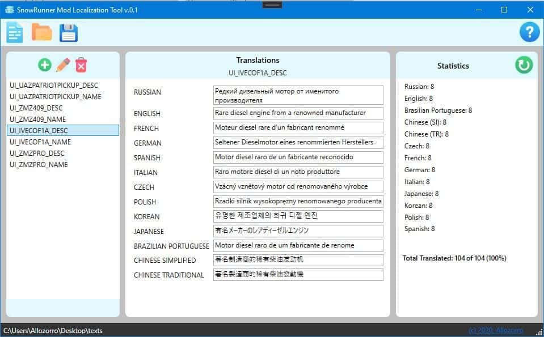The height and width of the screenshot is (337, 544).
Task: Refresh statistics with the green reload icon
Action: (x=524, y=65)
